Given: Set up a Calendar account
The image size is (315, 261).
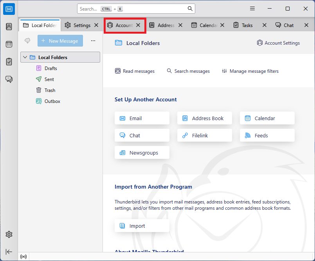Looking at the screenshot, I should [x=267, y=118].
